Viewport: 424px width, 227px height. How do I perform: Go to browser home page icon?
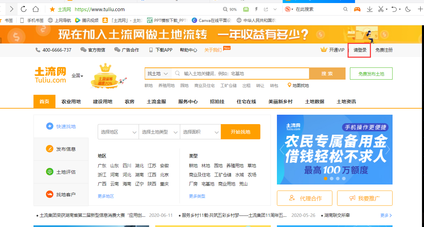point(36,9)
